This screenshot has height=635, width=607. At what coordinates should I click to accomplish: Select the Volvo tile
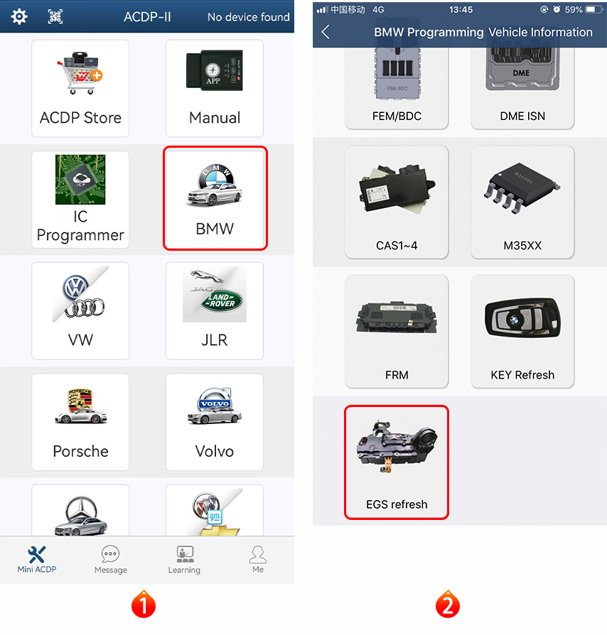coord(215,422)
